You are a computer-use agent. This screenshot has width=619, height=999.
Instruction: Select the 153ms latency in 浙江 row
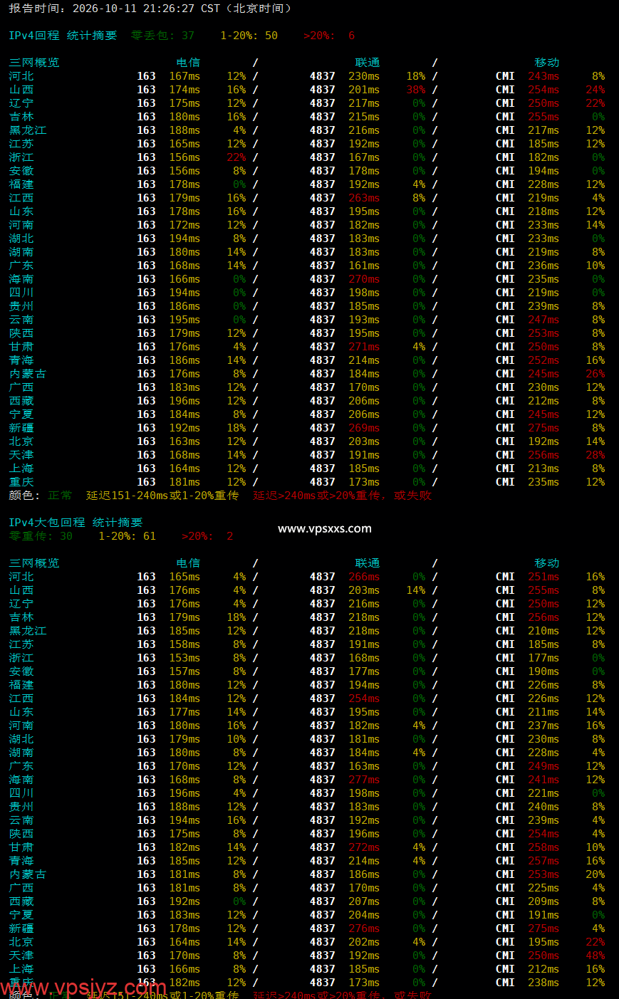click(184, 658)
